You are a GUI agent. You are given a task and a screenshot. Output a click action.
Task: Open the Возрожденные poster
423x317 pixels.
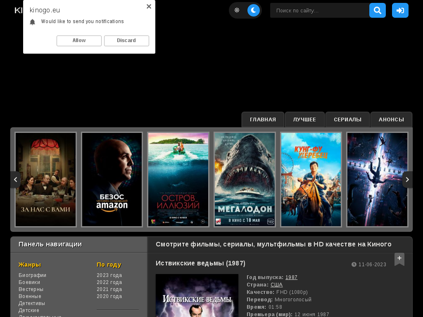coord(378,180)
